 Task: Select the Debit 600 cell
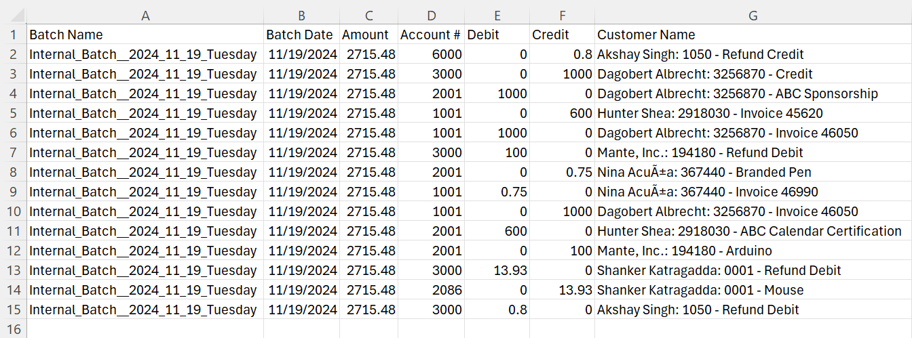[497, 231]
